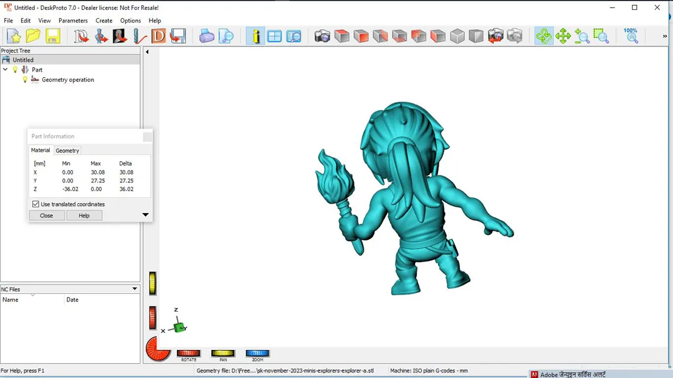Image resolution: width=673 pixels, height=378 pixels.
Task: Expand toolbar overflow double chevron
Action: pos(665,37)
